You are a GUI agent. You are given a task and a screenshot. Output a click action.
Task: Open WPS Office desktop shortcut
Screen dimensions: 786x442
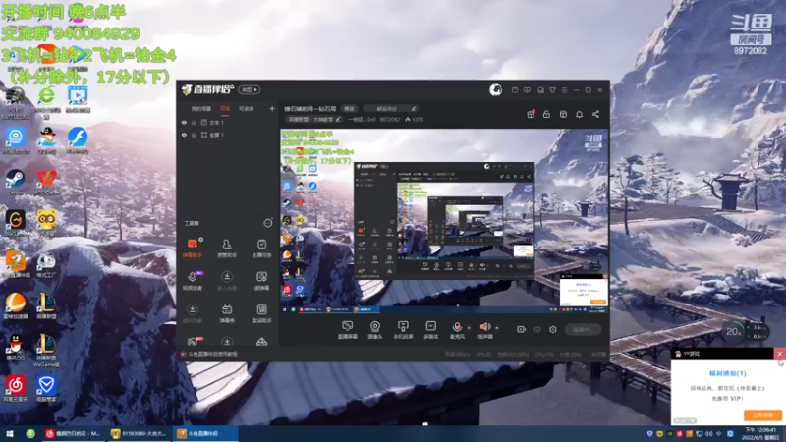pos(46,182)
